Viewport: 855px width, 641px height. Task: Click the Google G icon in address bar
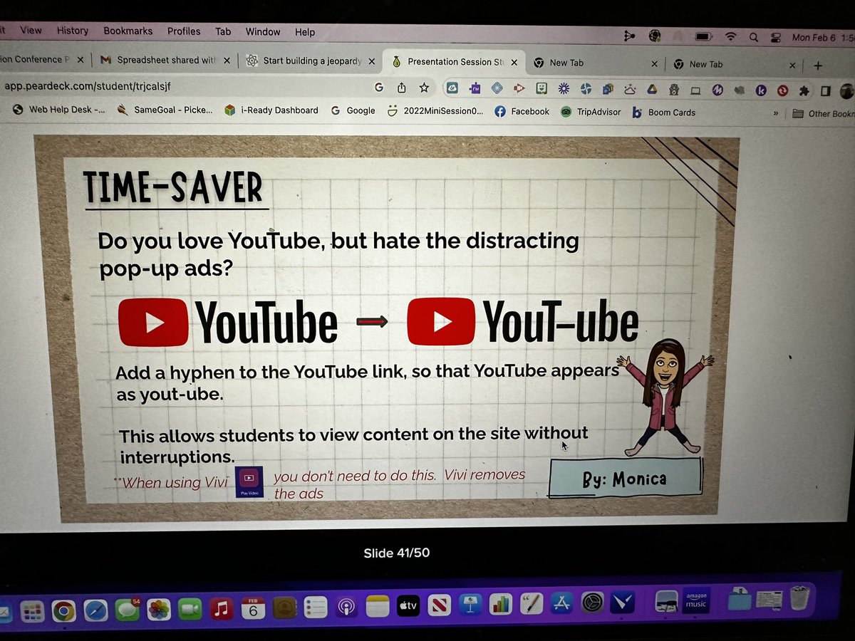tap(379, 87)
